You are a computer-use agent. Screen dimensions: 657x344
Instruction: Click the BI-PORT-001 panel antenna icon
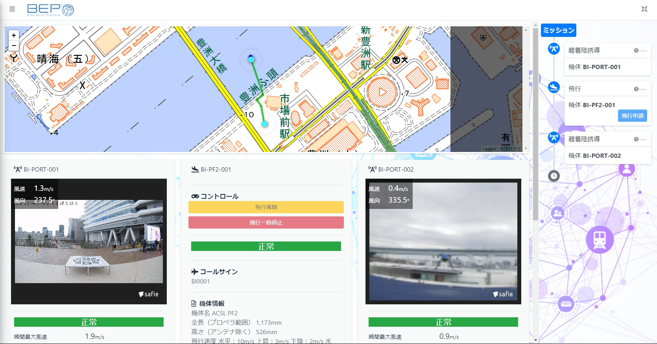pos(18,169)
